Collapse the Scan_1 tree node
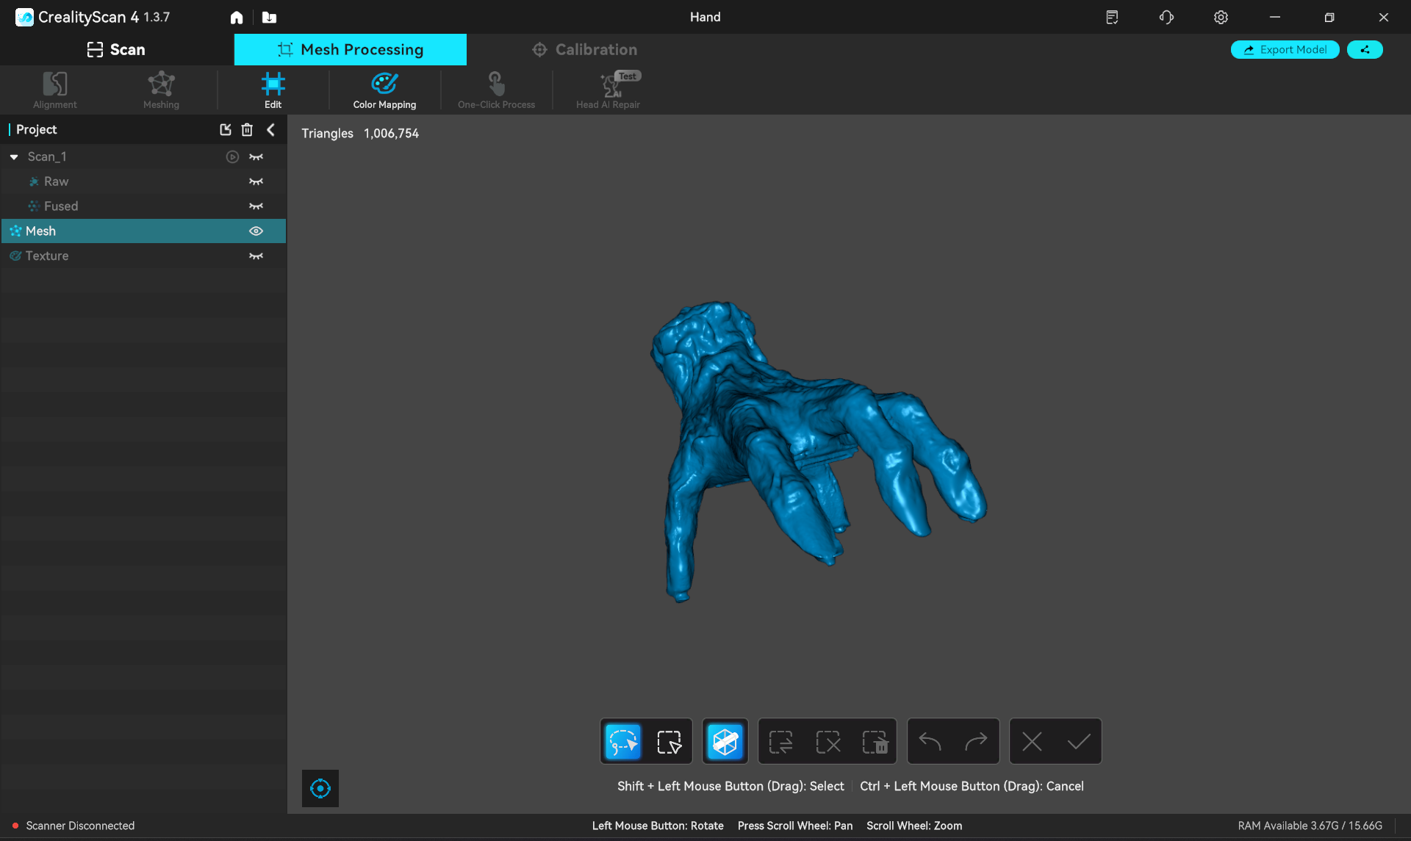1411x841 pixels. point(14,157)
